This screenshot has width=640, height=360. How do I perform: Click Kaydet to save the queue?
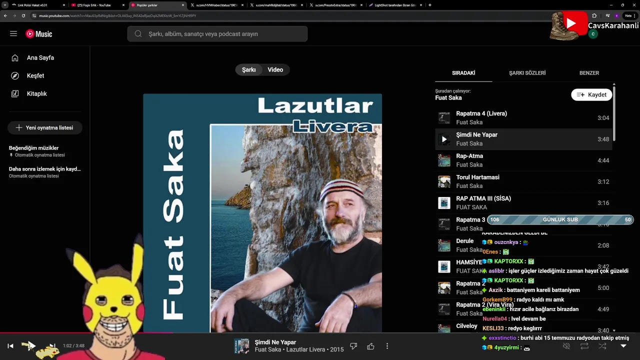click(x=591, y=94)
